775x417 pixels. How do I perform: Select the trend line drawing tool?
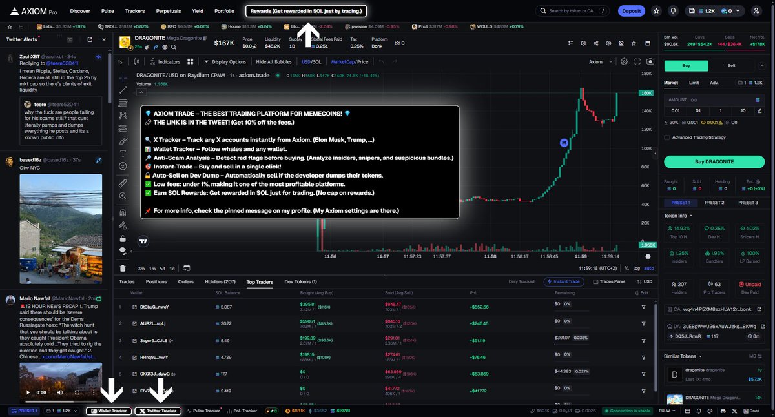click(123, 91)
